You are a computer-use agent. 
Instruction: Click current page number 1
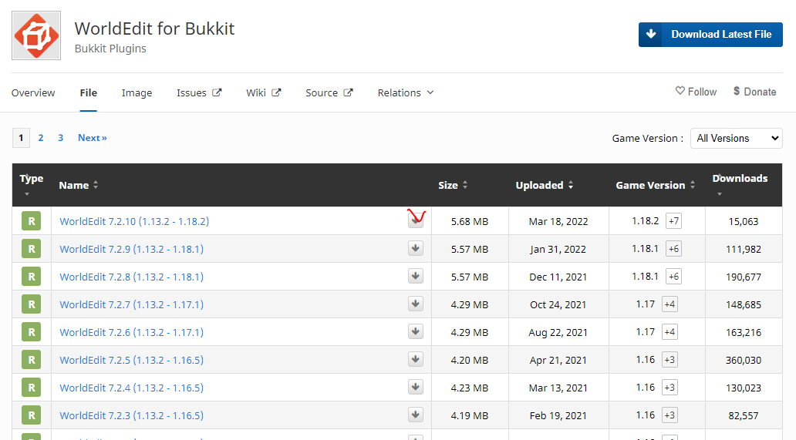[x=21, y=138]
